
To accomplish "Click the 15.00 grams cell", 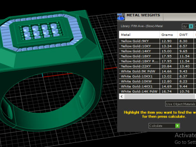I will pos(169,51).
